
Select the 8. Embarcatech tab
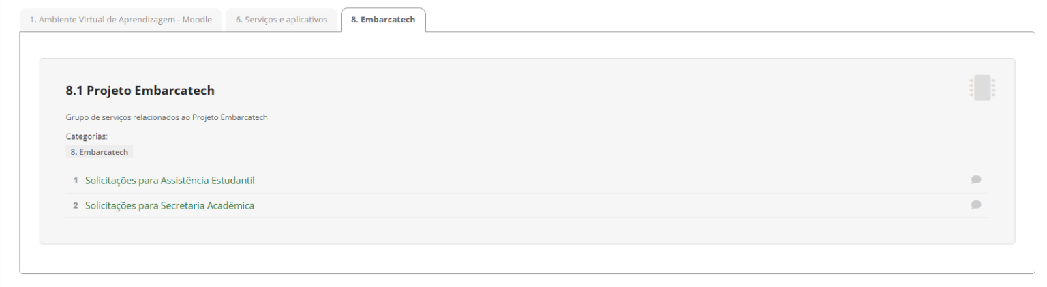click(382, 20)
